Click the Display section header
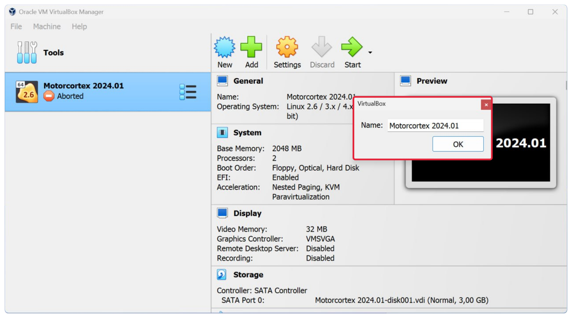The image size is (572, 318). pyautogui.click(x=247, y=213)
